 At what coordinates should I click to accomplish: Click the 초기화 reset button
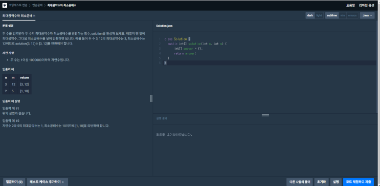321,182
